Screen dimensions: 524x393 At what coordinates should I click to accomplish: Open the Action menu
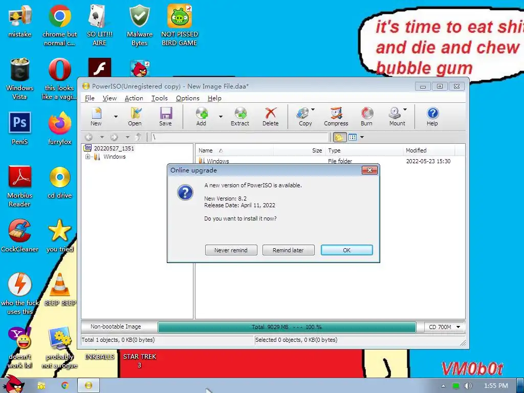pyautogui.click(x=134, y=98)
